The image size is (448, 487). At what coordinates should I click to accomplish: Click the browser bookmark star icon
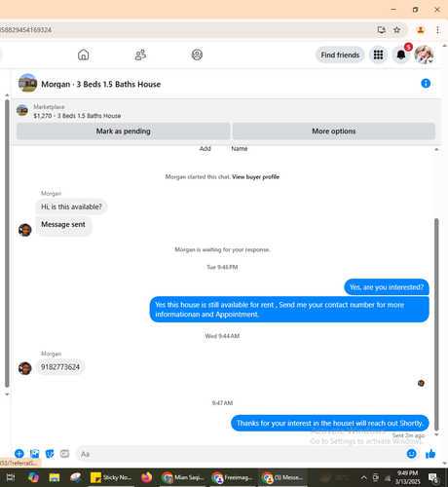pyautogui.click(x=396, y=30)
